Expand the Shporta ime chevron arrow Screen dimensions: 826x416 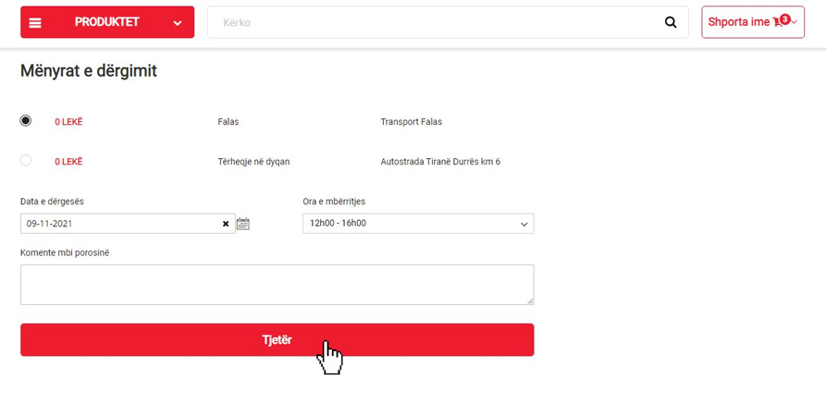pos(795,22)
